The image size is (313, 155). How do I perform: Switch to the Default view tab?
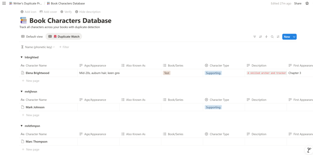[x=32, y=36]
